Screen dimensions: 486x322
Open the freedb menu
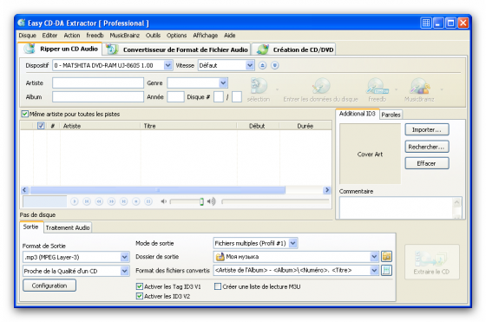tap(95, 36)
